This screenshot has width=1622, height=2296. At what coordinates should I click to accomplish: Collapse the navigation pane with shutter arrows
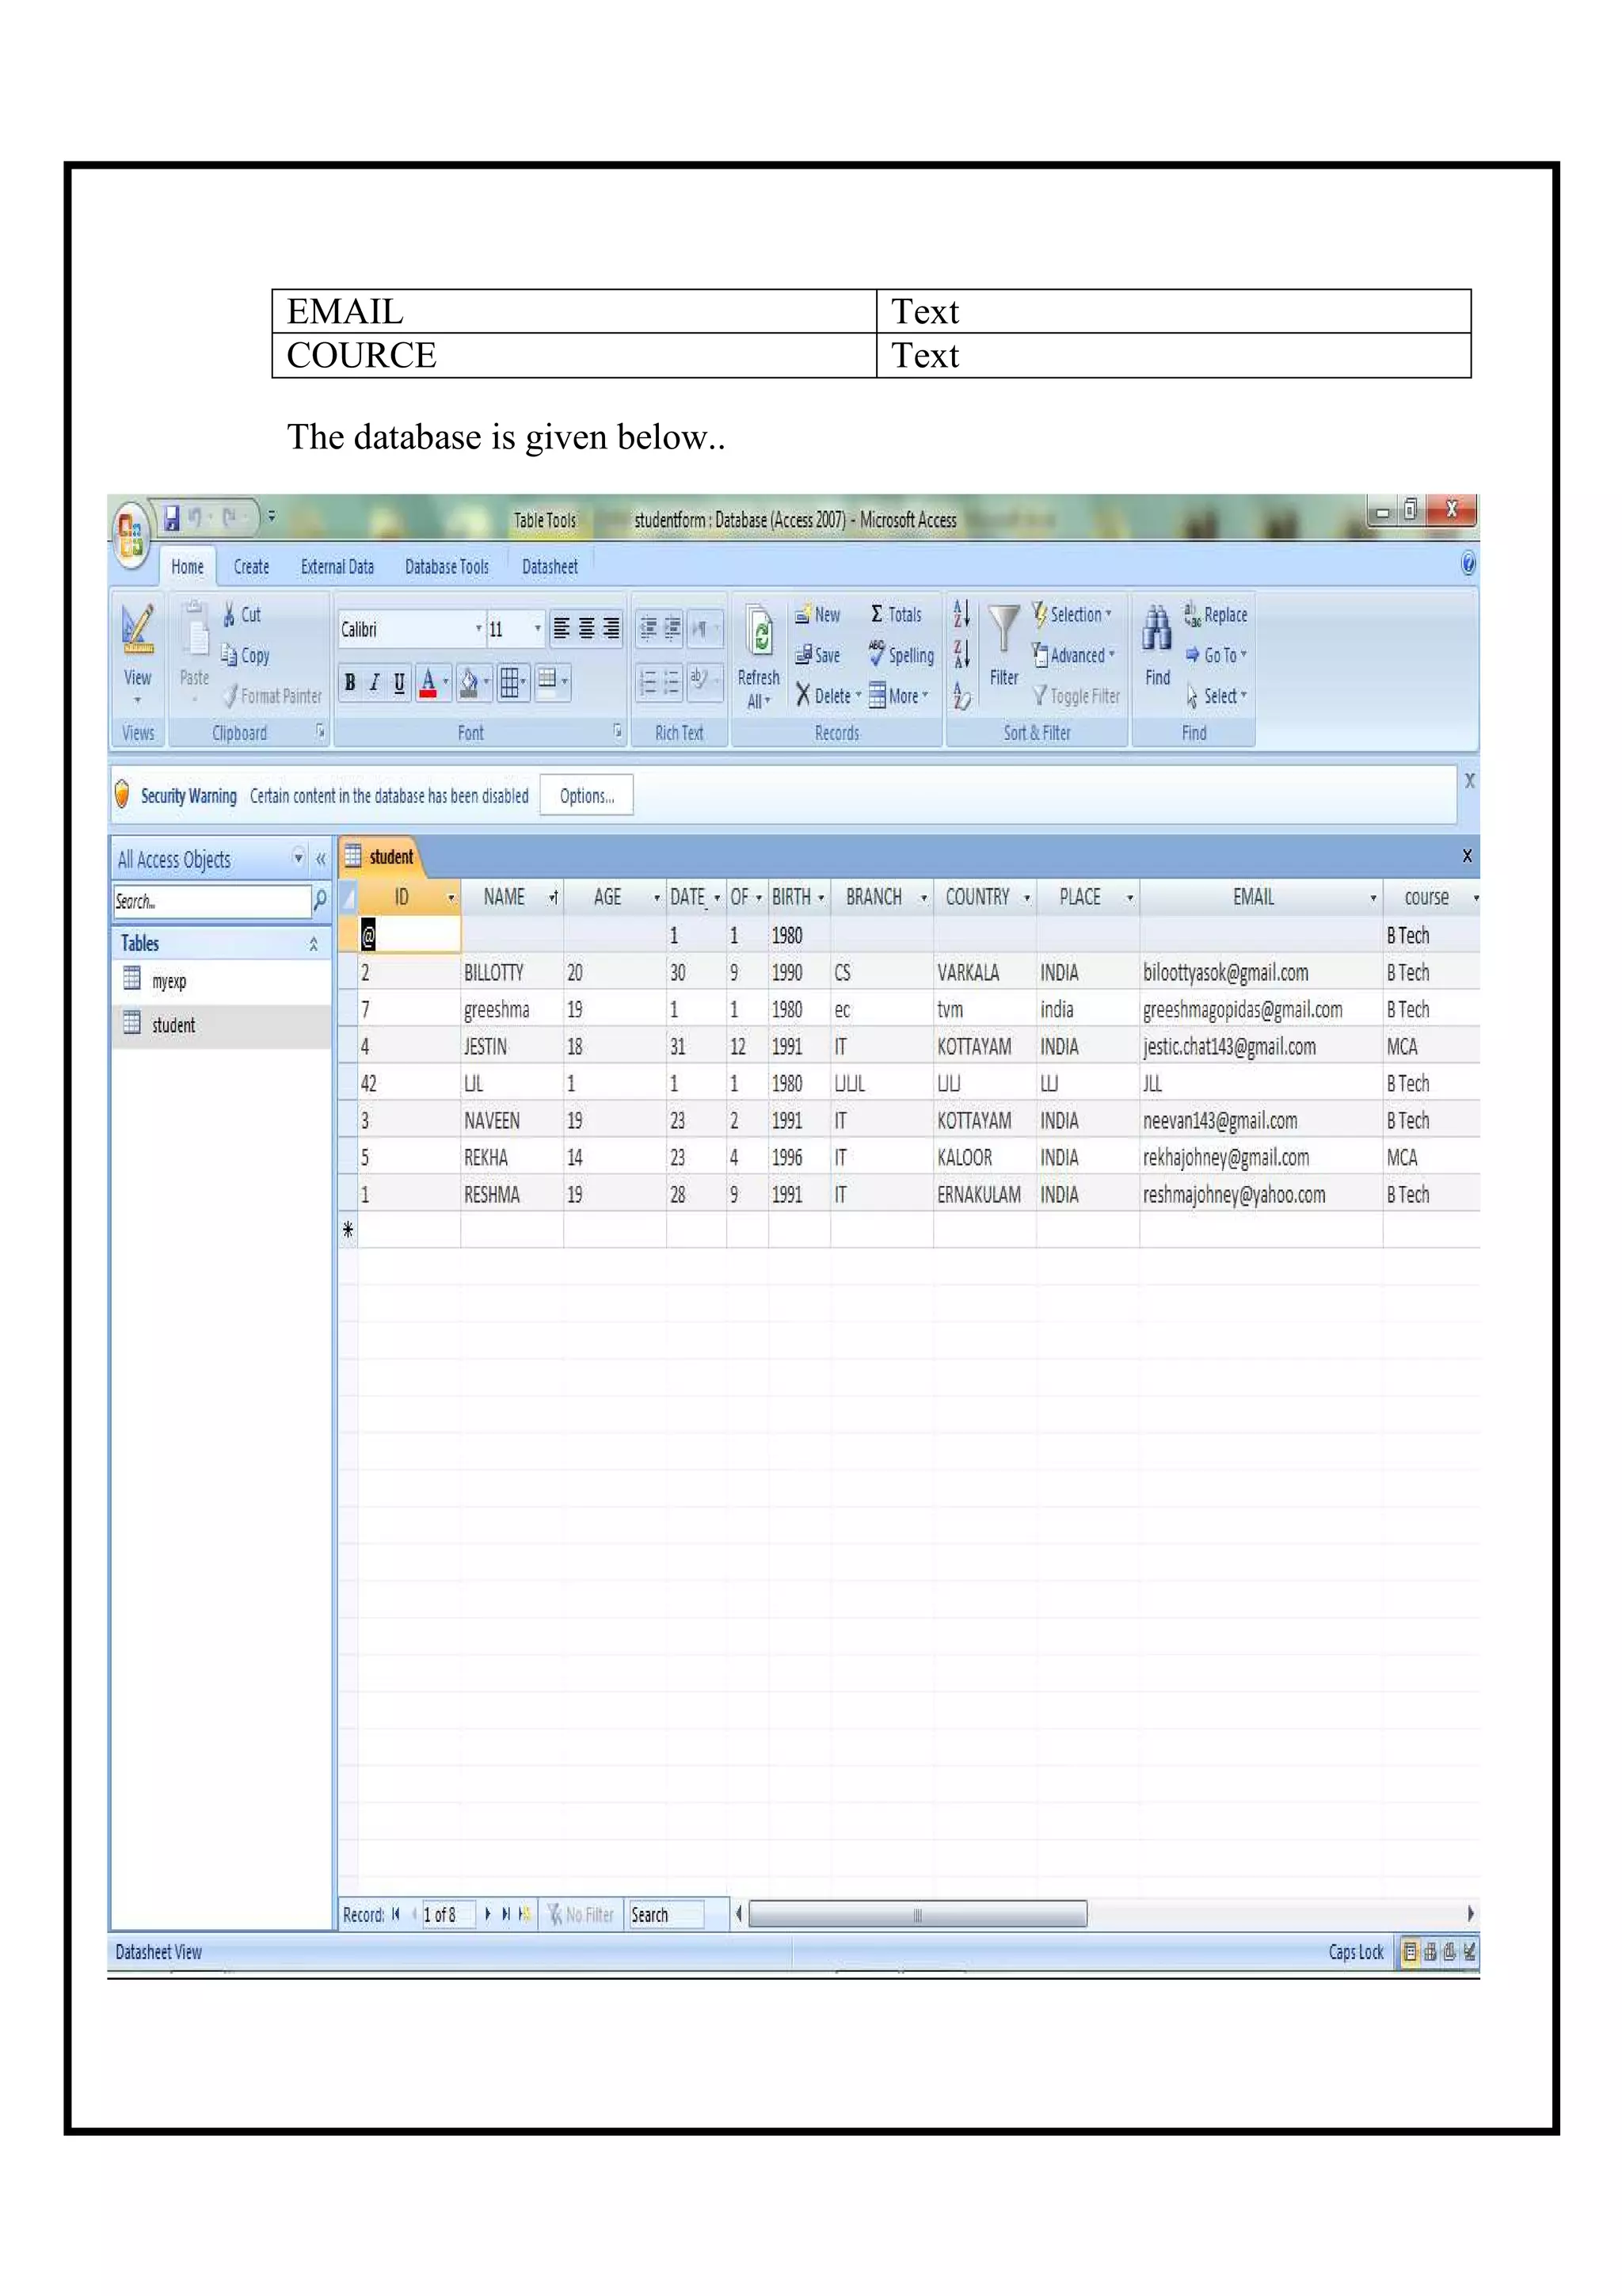click(x=321, y=859)
